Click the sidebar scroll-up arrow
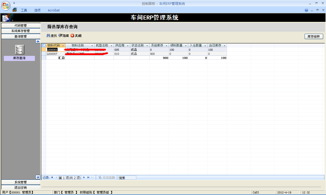 tap(38, 41)
